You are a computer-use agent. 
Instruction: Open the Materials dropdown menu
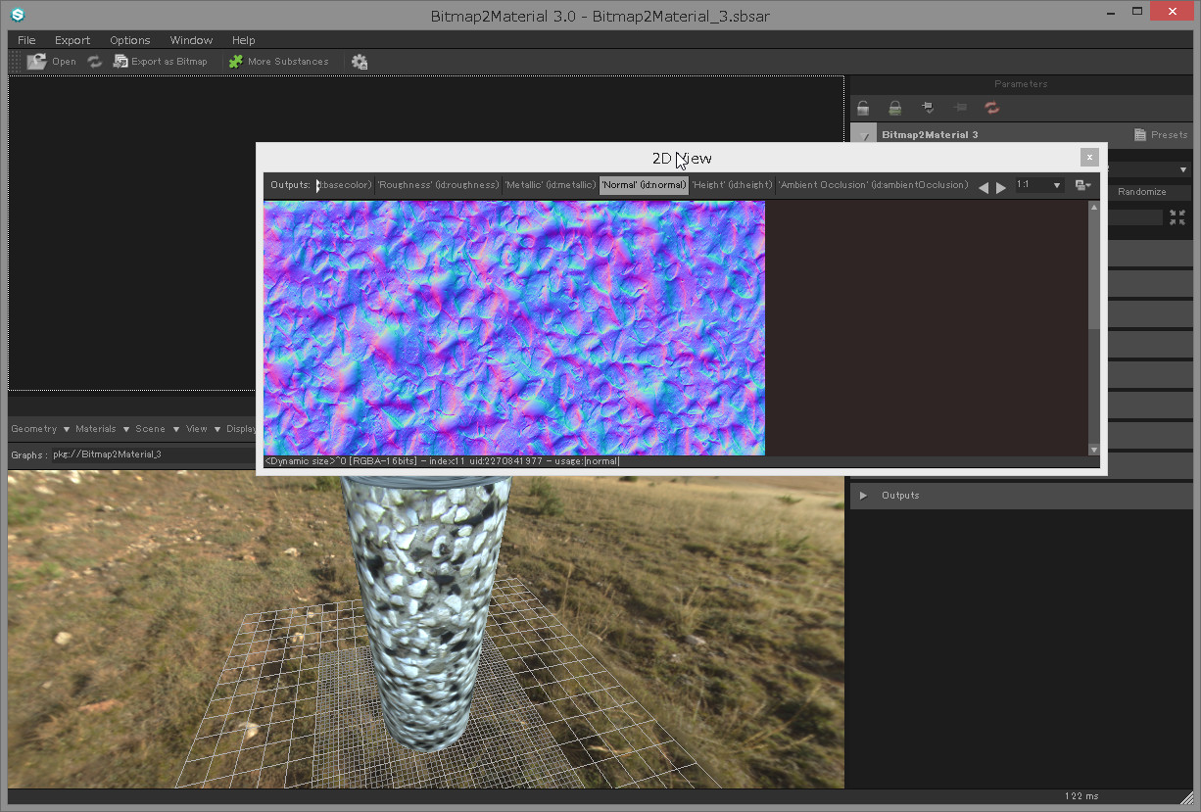coord(103,429)
